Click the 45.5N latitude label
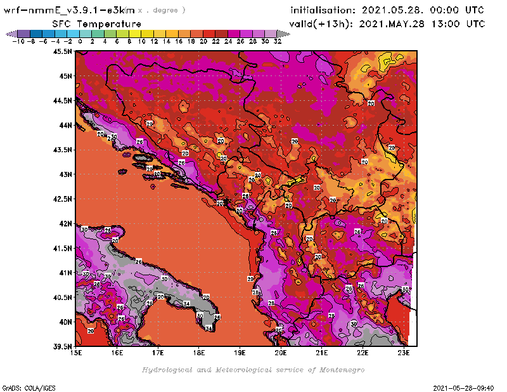The height and width of the screenshot is (392, 507). tap(63, 51)
